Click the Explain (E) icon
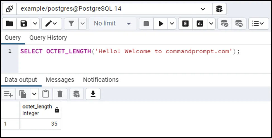The height and width of the screenshot is (138, 272). [x=185, y=24]
